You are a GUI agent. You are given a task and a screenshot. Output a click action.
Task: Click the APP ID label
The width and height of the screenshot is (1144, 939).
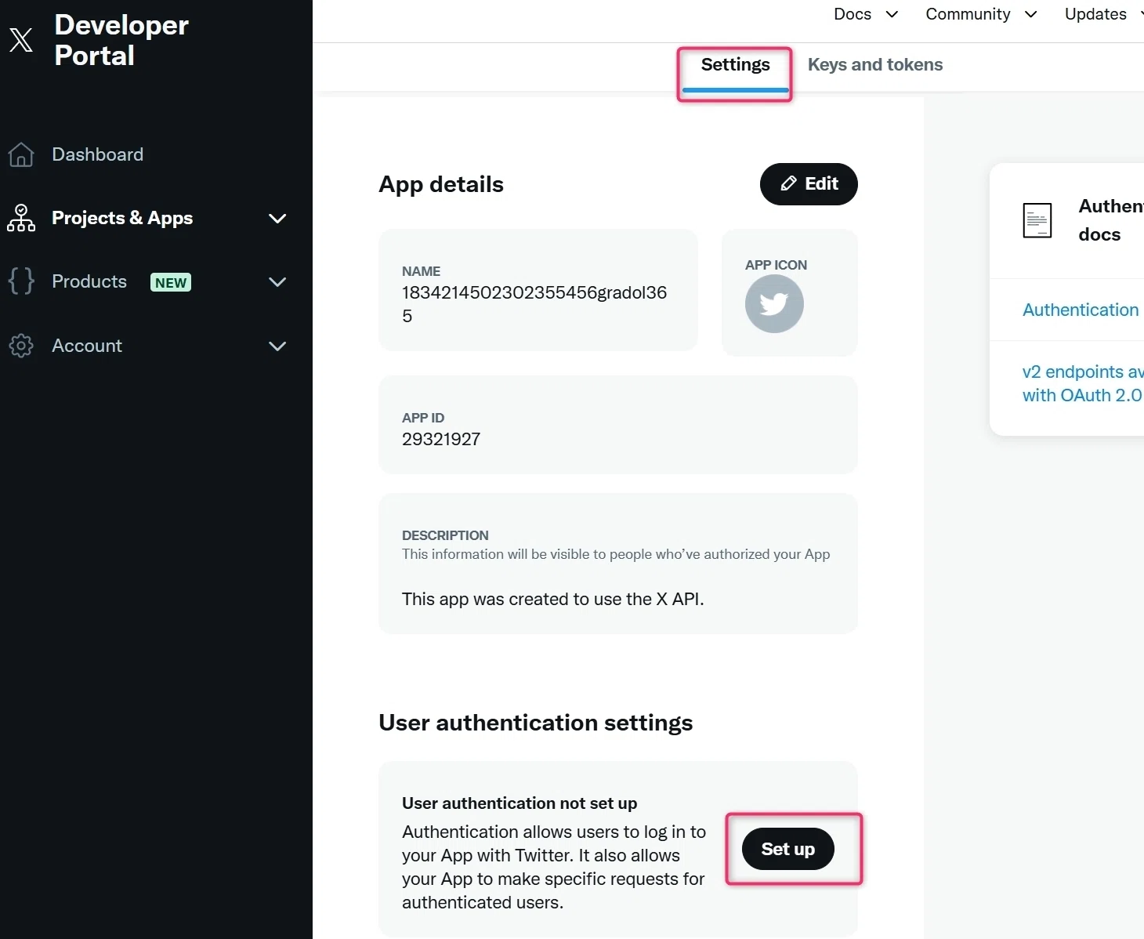pos(423,418)
